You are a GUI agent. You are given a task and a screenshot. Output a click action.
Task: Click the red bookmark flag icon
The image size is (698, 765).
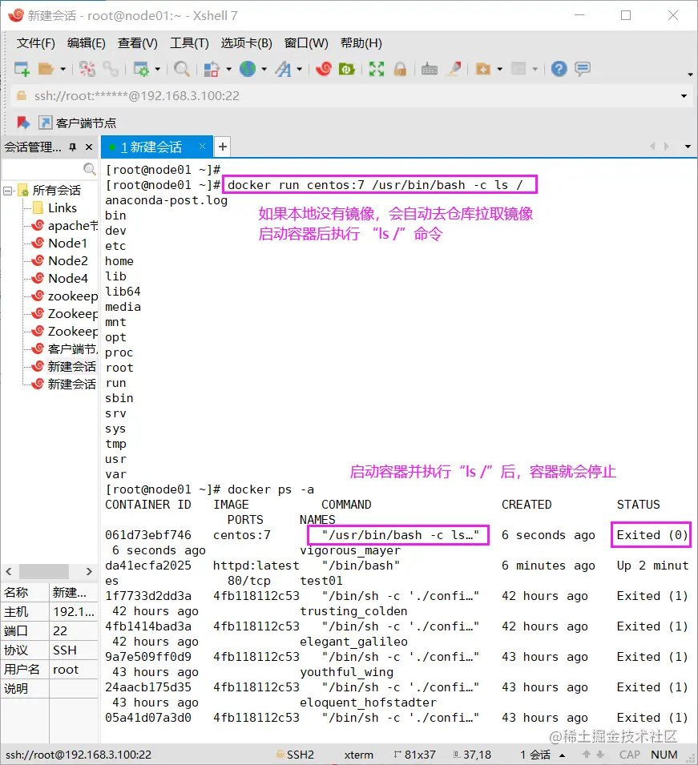(x=23, y=123)
